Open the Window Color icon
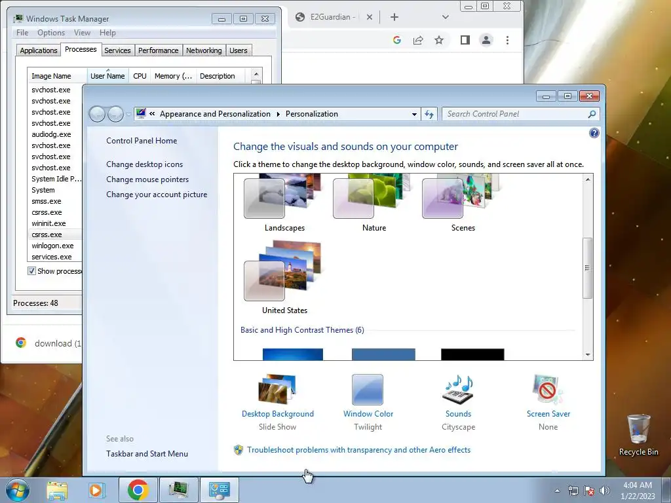This screenshot has height=503, width=671. (x=368, y=390)
